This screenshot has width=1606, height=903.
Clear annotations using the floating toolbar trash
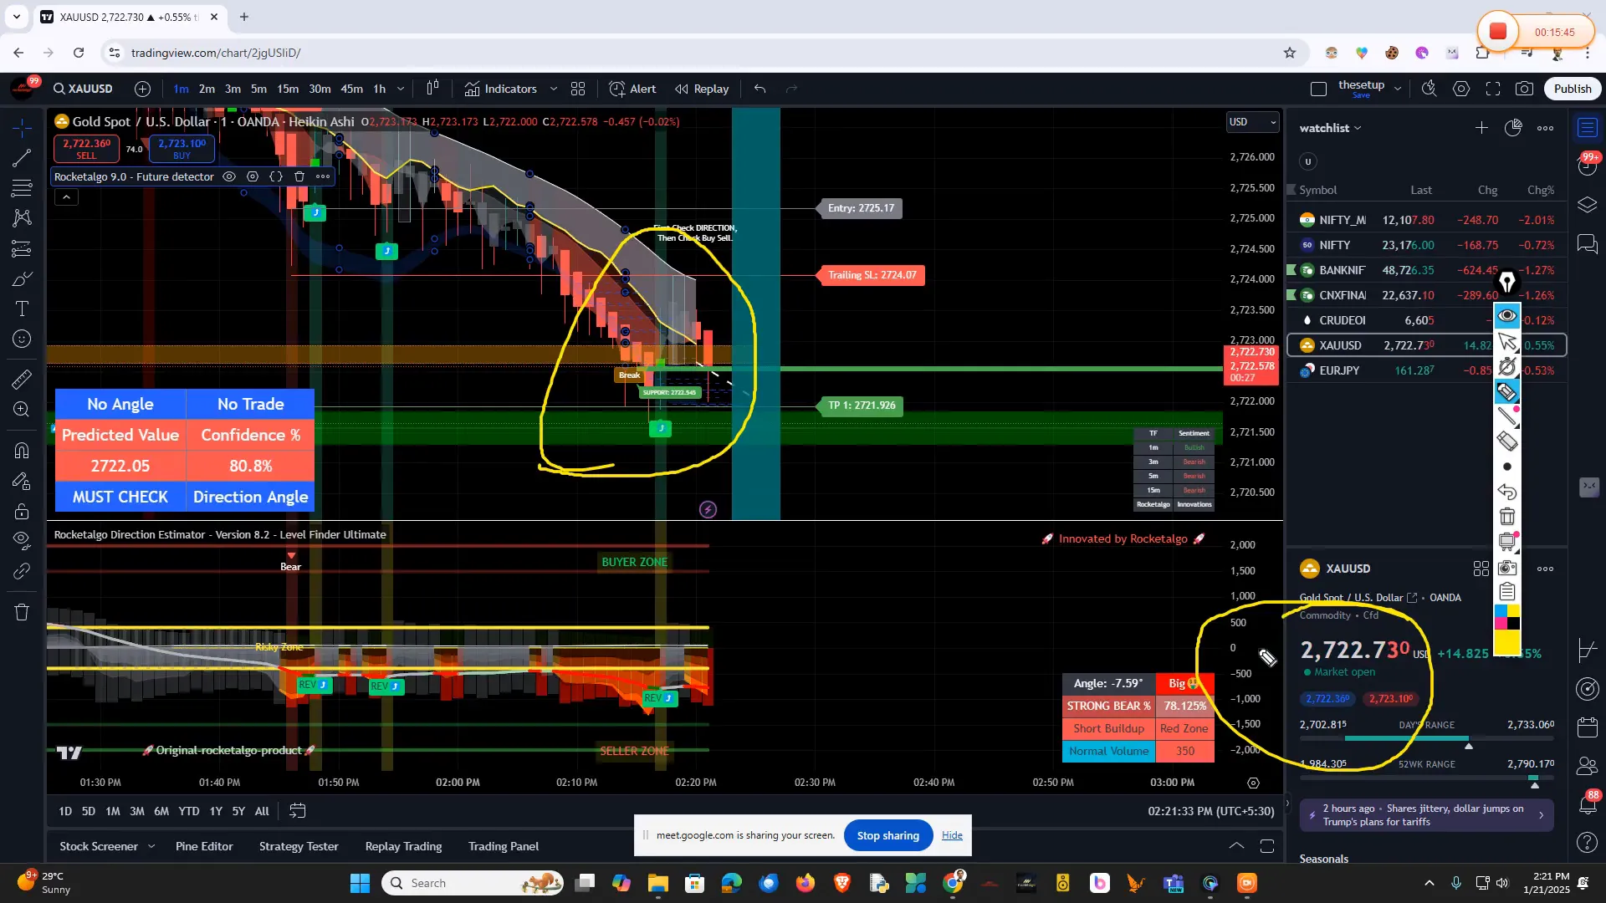(1507, 517)
